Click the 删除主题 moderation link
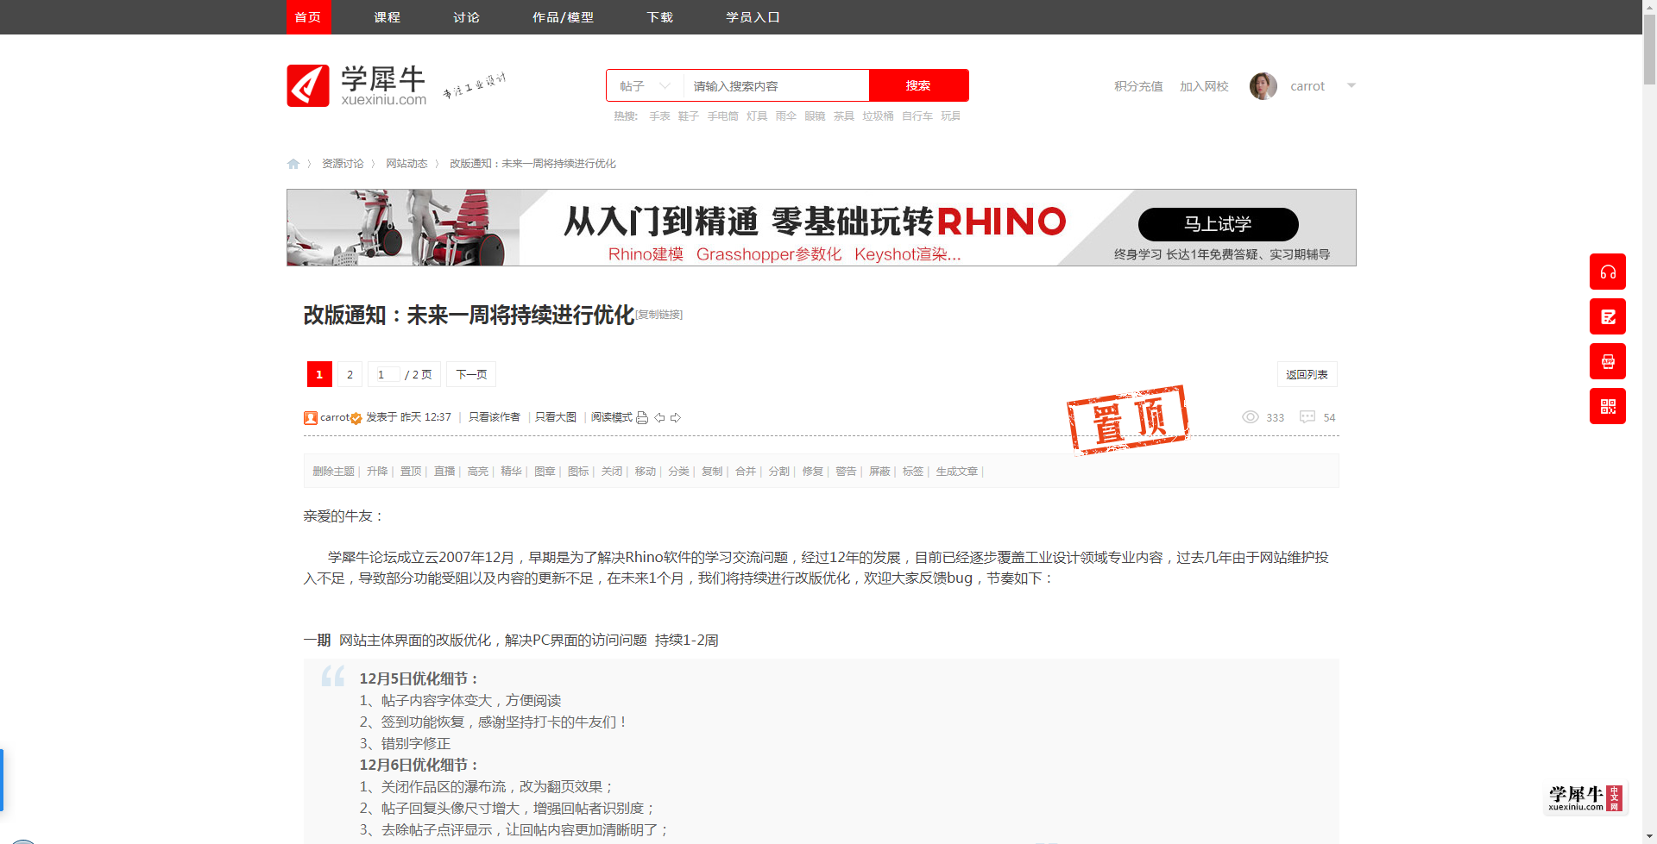 point(333,472)
